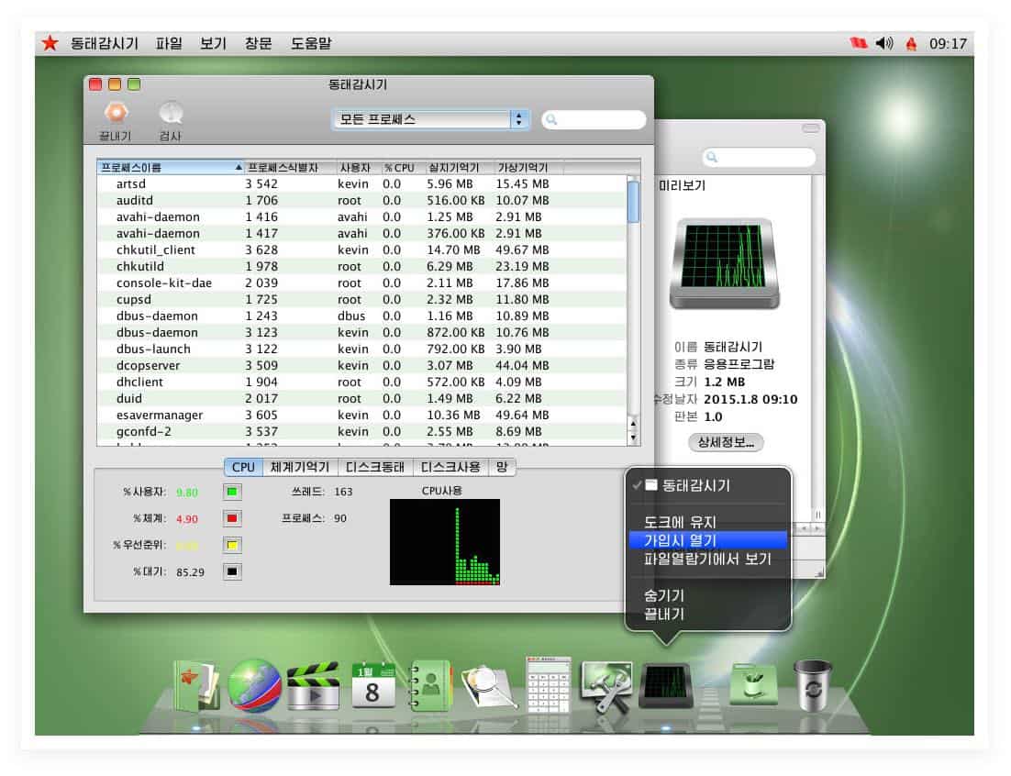Select the chkutil_client process row

coord(361,250)
